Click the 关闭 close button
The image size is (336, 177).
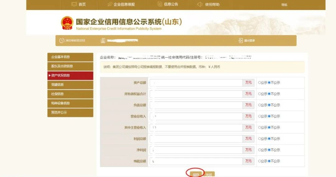click(x=209, y=175)
